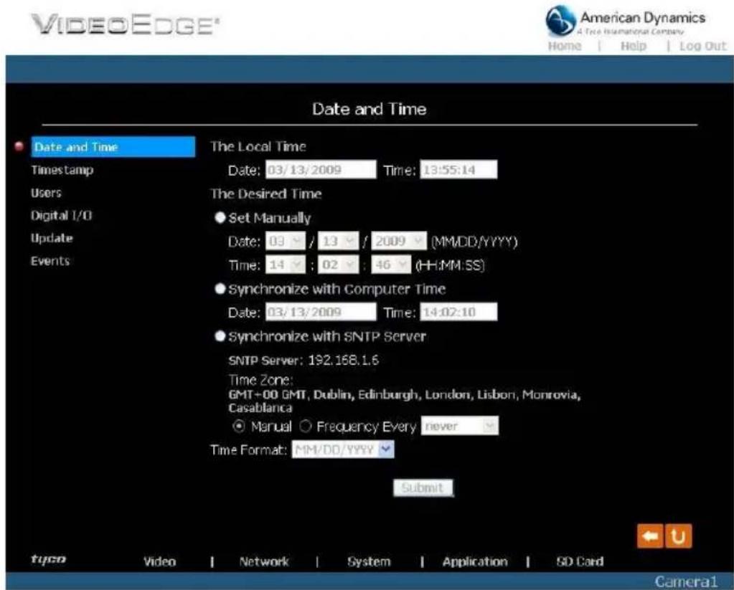Click the Home link
Image resolution: width=734 pixels, height=590 pixels.
(x=565, y=46)
